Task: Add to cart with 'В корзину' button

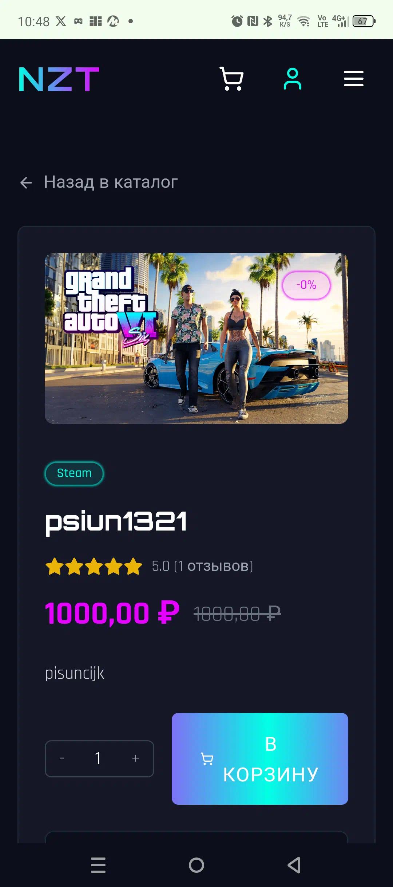Action: pyautogui.click(x=260, y=759)
